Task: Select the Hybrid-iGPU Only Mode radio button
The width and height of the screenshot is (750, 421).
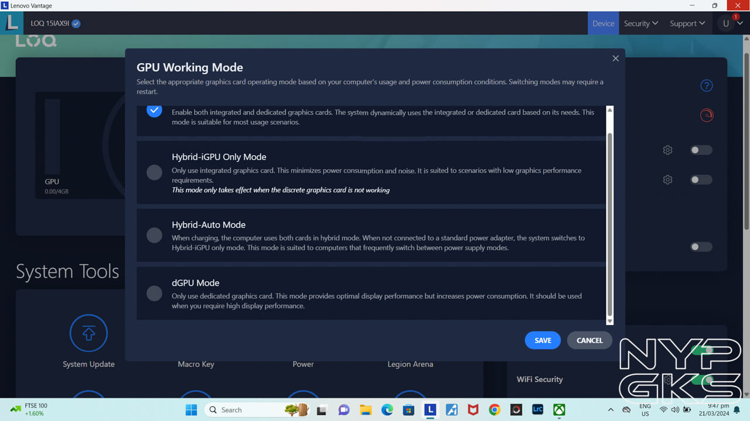Action: pyautogui.click(x=154, y=172)
